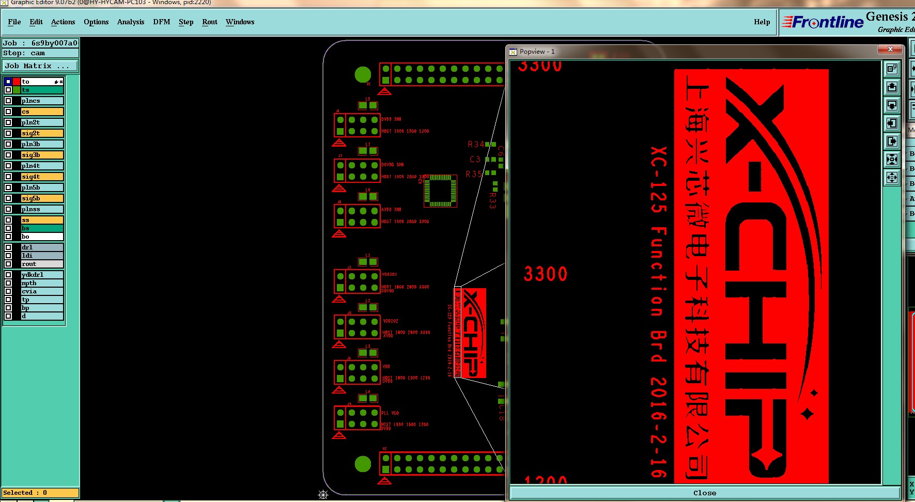
Task: Select layer name 'npth'
Action: (x=42, y=283)
